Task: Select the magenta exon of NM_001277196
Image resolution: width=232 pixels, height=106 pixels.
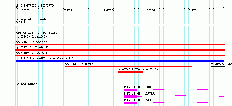Action: [130, 97]
